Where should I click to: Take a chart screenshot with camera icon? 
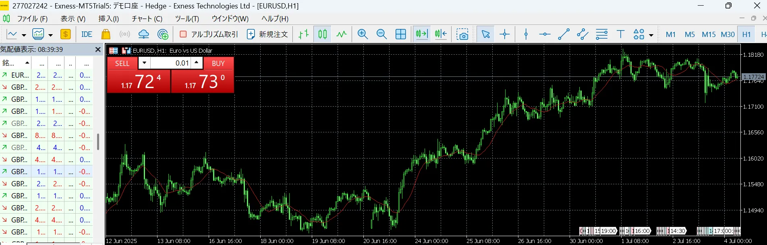point(462,35)
